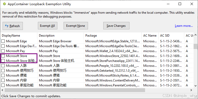
Task: Click the horizontal scroll left arrow
Action: 2,90
